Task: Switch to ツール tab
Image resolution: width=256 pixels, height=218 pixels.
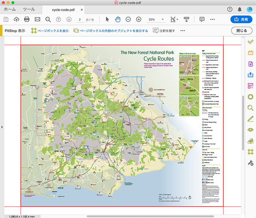Action: tap(29, 9)
